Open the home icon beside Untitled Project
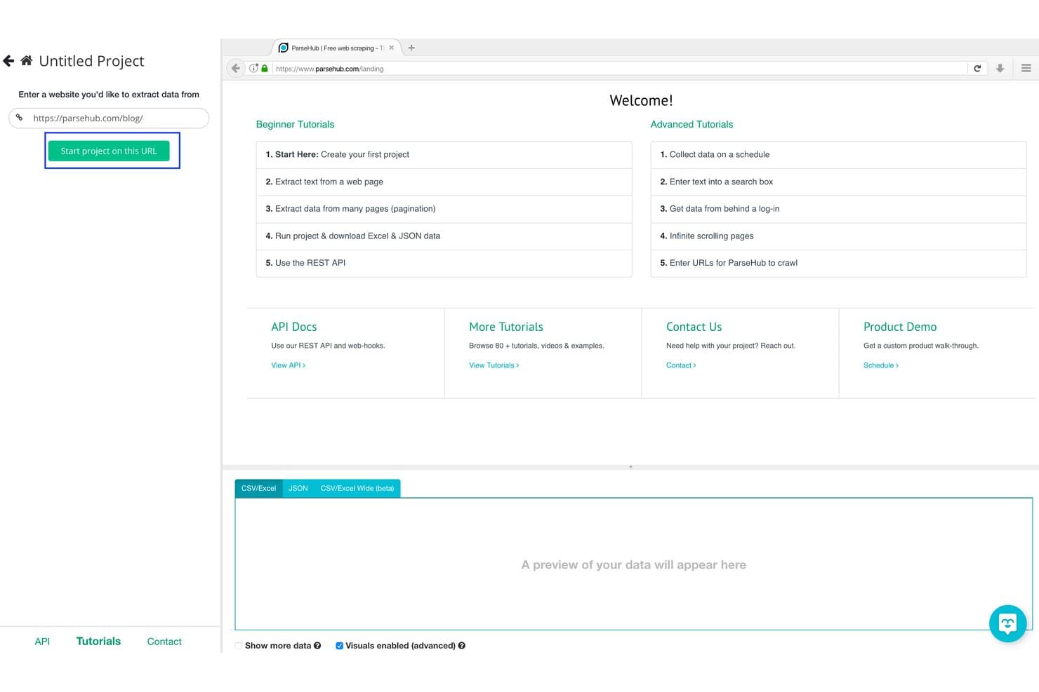 pyautogui.click(x=27, y=60)
